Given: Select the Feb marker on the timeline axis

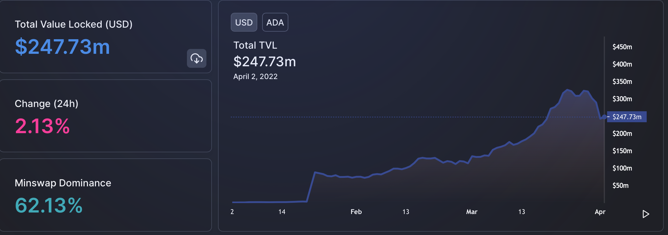Looking at the screenshot, I should click(356, 212).
